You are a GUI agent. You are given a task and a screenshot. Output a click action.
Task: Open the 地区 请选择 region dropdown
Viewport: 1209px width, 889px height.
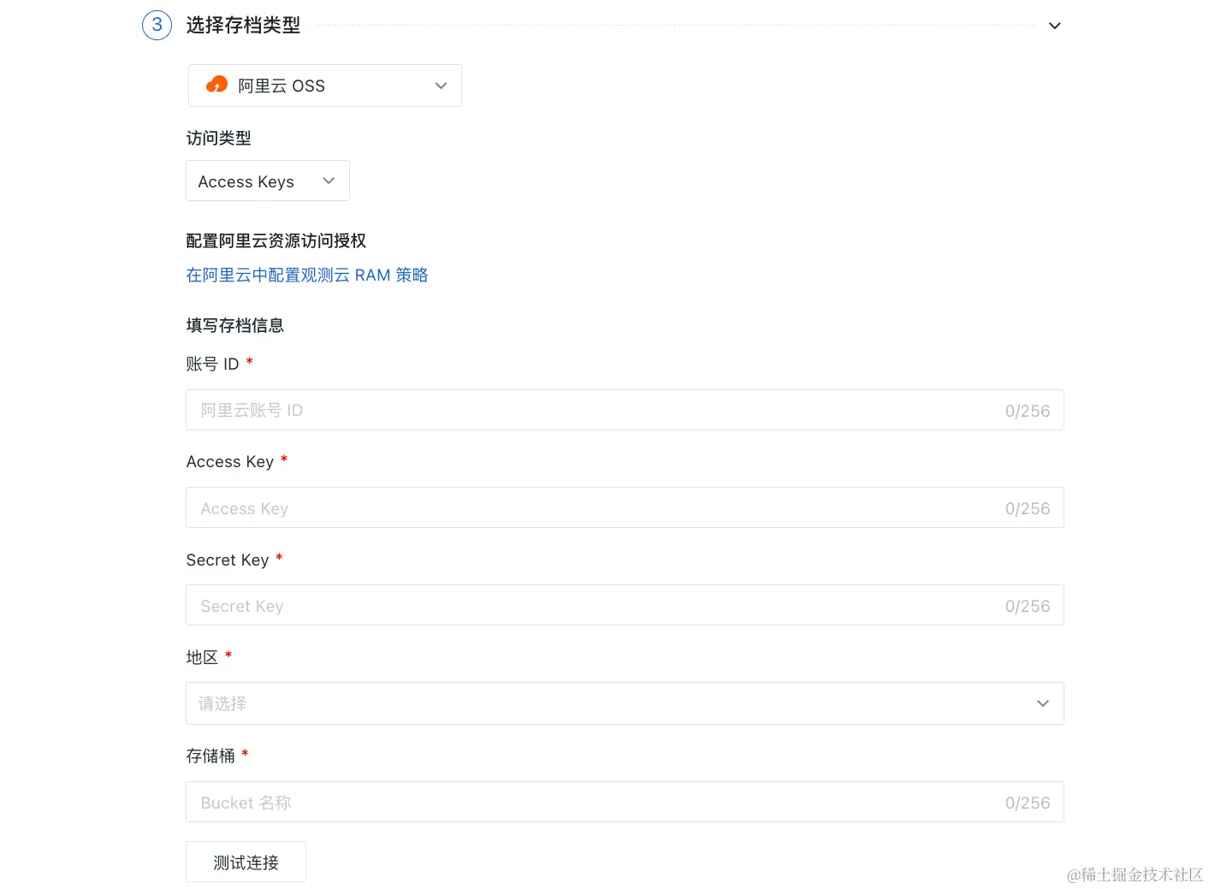[625, 703]
